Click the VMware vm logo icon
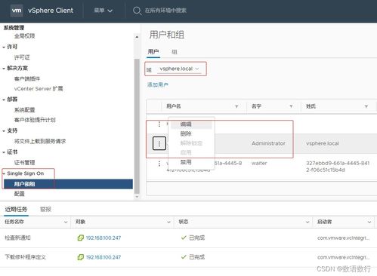The width and height of the screenshot is (377, 276). [17, 11]
